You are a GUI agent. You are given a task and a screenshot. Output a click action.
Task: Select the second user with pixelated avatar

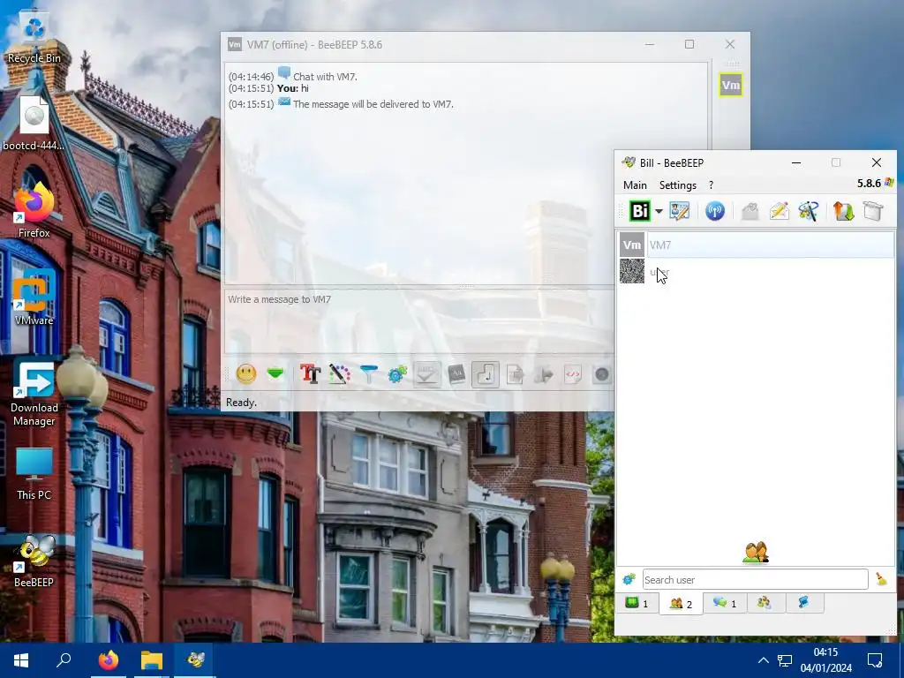tap(756, 272)
